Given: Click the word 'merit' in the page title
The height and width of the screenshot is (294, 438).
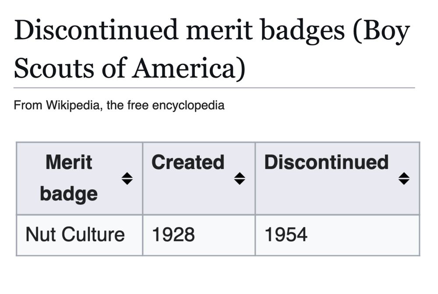Looking at the screenshot, I should (x=216, y=31).
